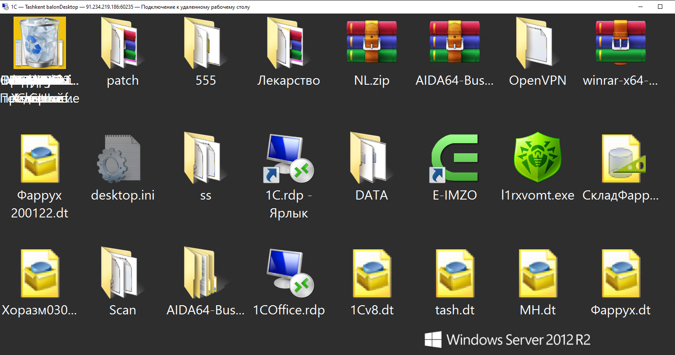675x355 pixels.
Task: Select the desktop.ini file
Action: 119,158
